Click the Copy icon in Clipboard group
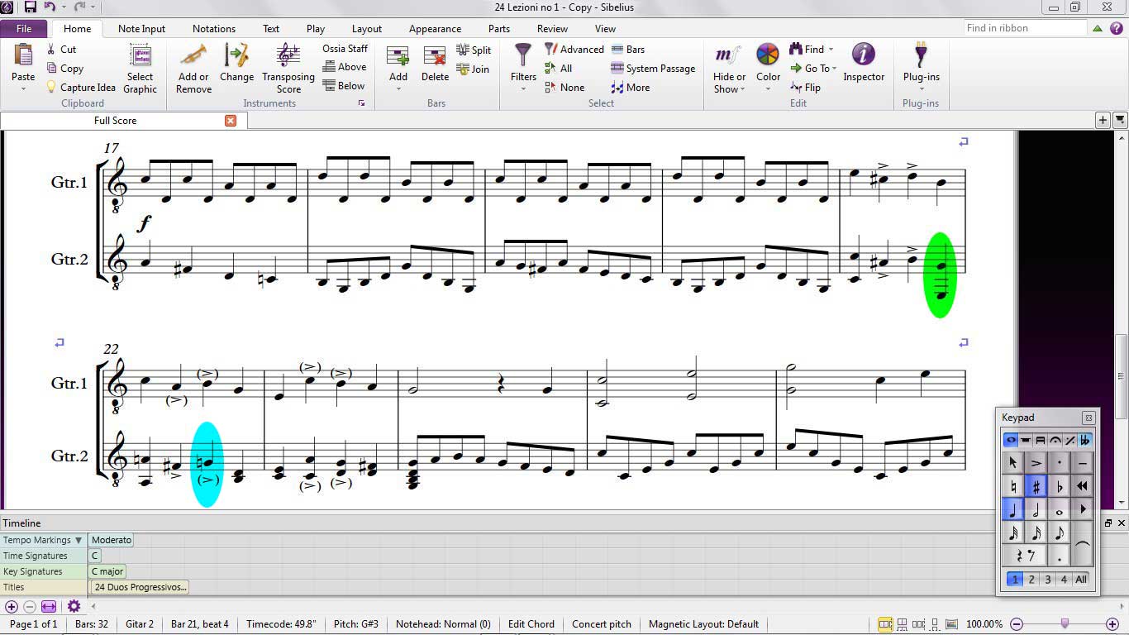The height and width of the screenshot is (635, 1129). [x=52, y=69]
